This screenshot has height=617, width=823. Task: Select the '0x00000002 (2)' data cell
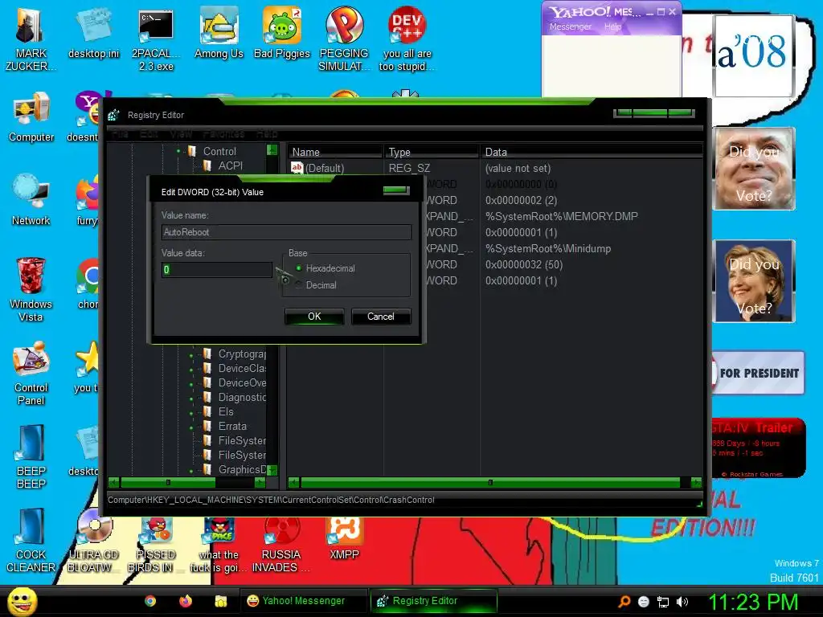point(521,200)
